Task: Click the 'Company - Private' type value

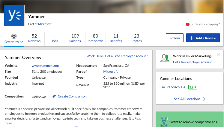Action: pos(117,78)
